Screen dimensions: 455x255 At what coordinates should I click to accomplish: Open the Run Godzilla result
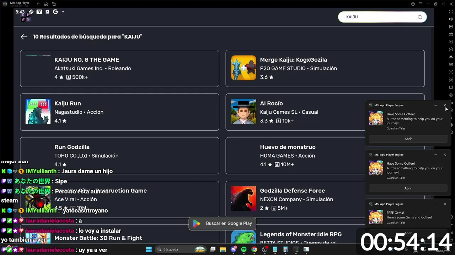(x=119, y=155)
